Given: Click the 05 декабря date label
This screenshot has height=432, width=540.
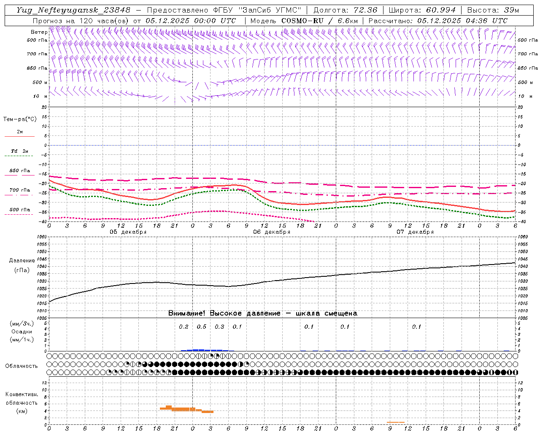Looking at the screenshot, I should click(128, 232).
